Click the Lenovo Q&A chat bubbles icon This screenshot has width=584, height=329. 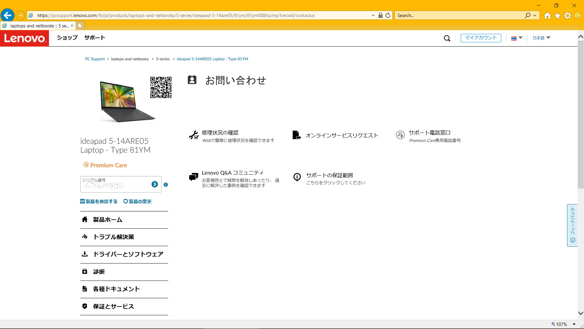193,177
